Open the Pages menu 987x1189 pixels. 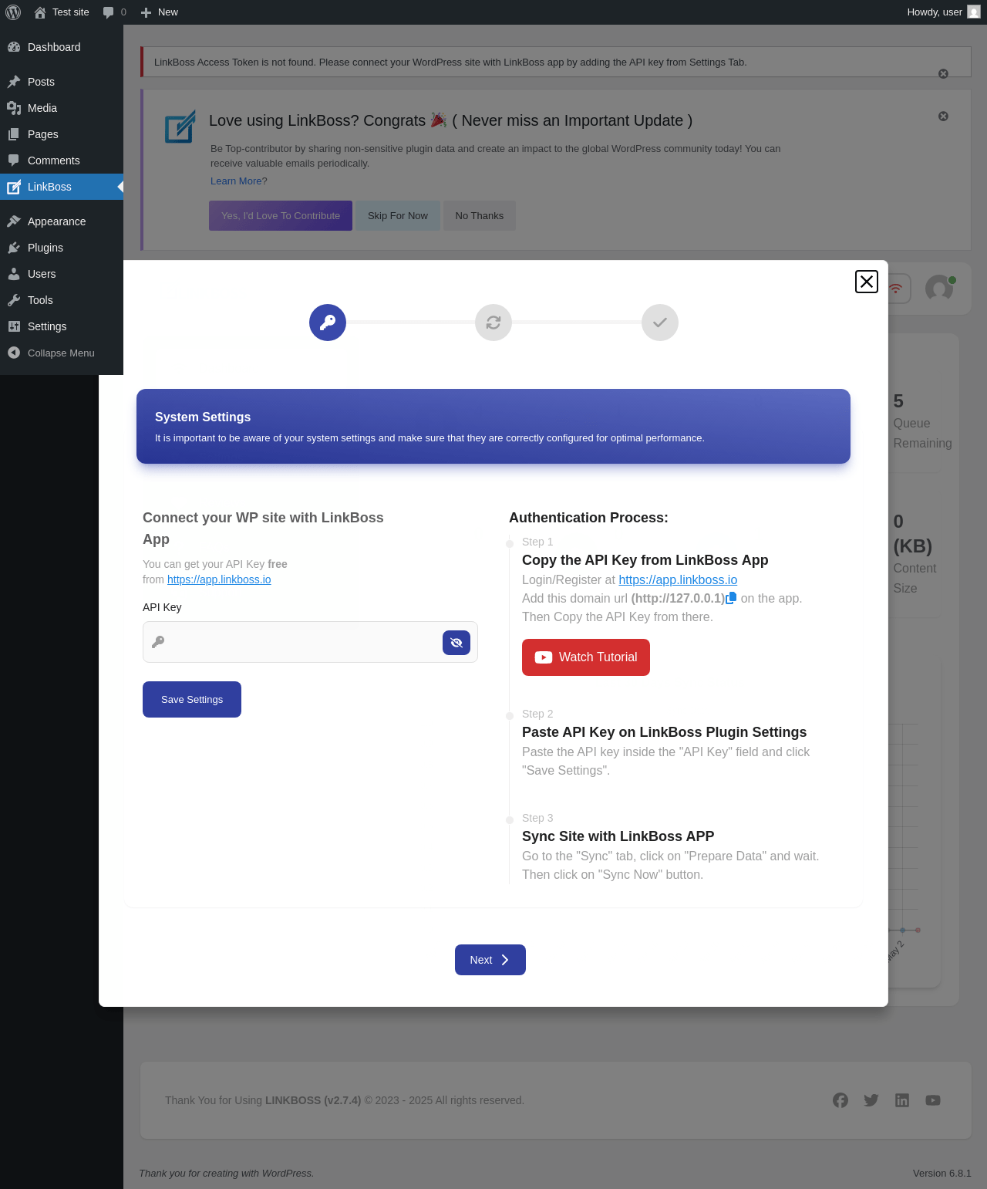pyautogui.click(x=62, y=134)
